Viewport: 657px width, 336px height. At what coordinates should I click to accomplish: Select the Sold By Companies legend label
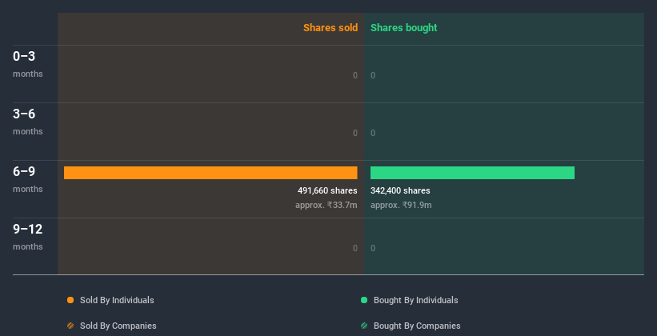[x=118, y=326]
